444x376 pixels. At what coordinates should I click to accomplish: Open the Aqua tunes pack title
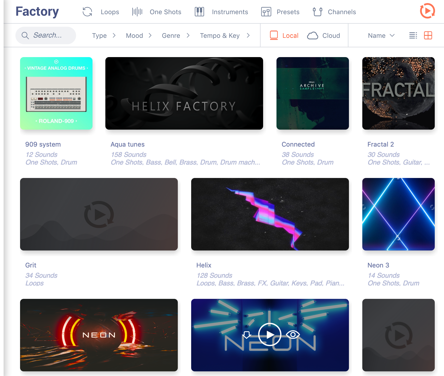pyautogui.click(x=128, y=144)
